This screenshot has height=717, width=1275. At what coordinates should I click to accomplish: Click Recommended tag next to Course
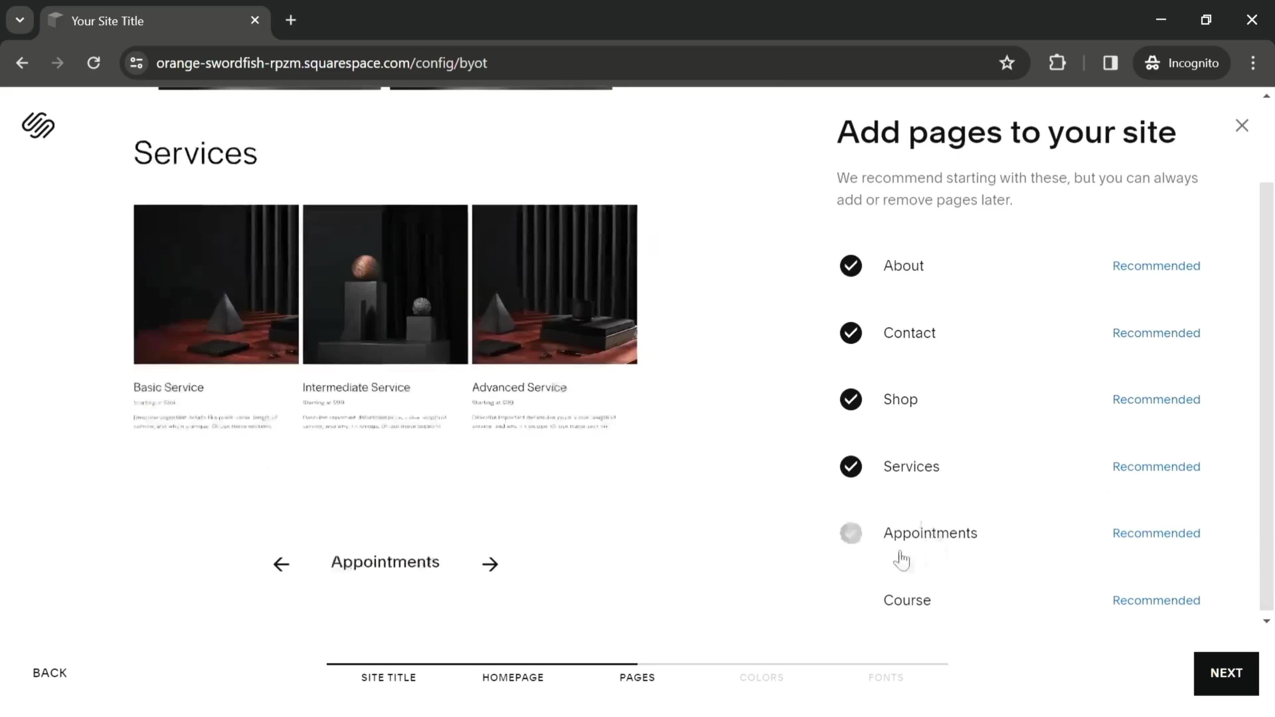tap(1156, 600)
